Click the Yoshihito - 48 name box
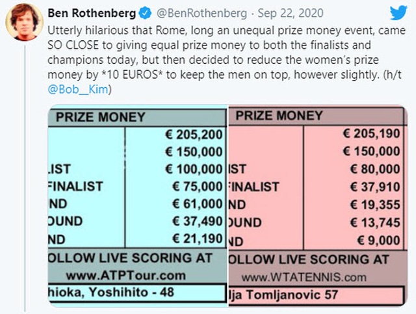Viewport: 416px width, 314px height. pyautogui.click(x=137, y=293)
